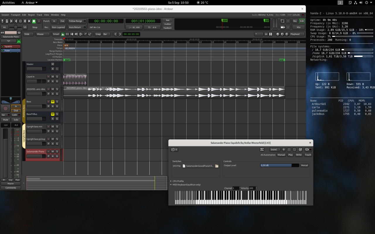Toggle Follow Range option
Screen dimensions: 375x234
click(x=77, y=21)
